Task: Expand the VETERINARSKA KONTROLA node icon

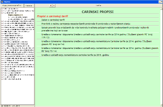Action: 2,36
